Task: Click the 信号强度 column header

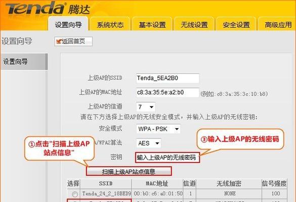Action: tap(274, 183)
